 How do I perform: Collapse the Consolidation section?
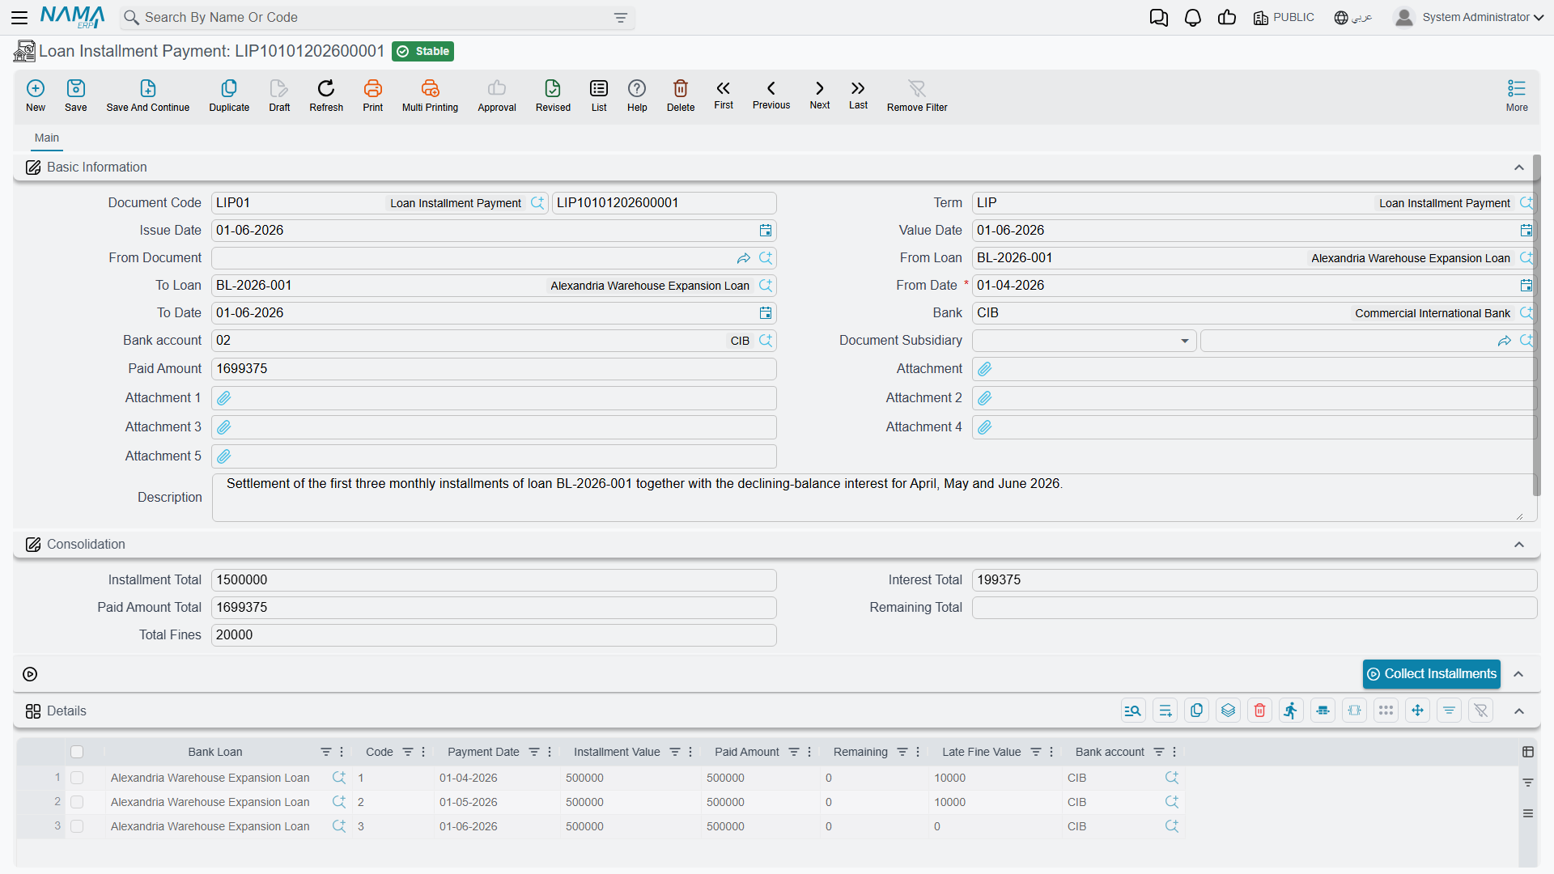[1519, 545]
